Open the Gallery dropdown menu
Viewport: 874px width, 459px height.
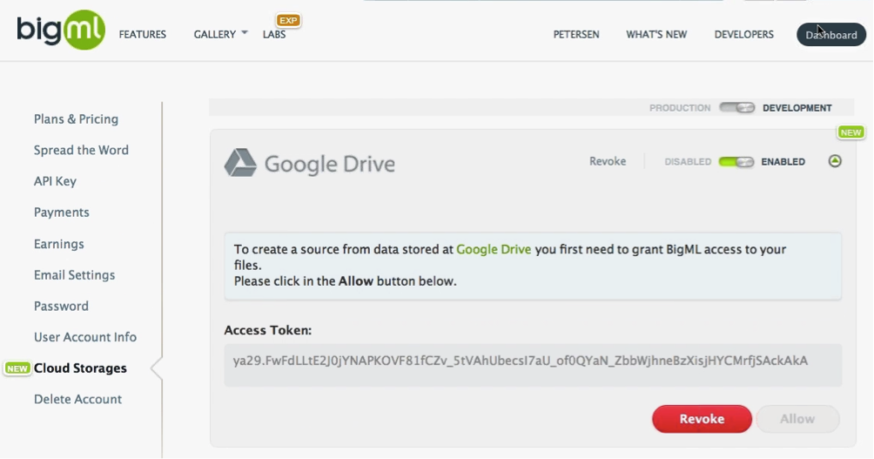click(220, 35)
